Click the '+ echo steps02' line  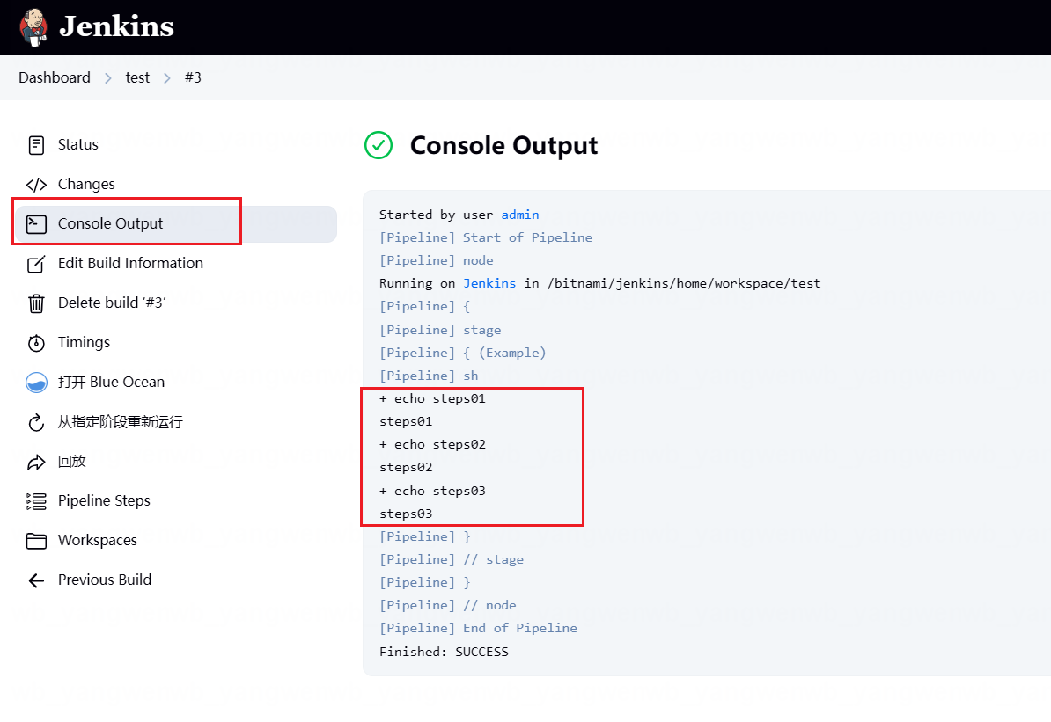(x=432, y=445)
